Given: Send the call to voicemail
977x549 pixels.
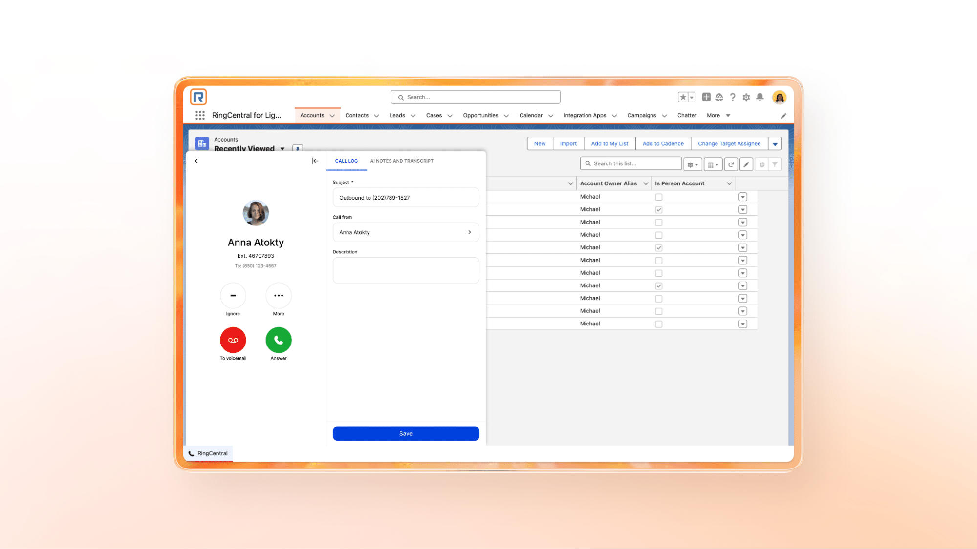Looking at the screenshot, I should [x=233, y=340].
